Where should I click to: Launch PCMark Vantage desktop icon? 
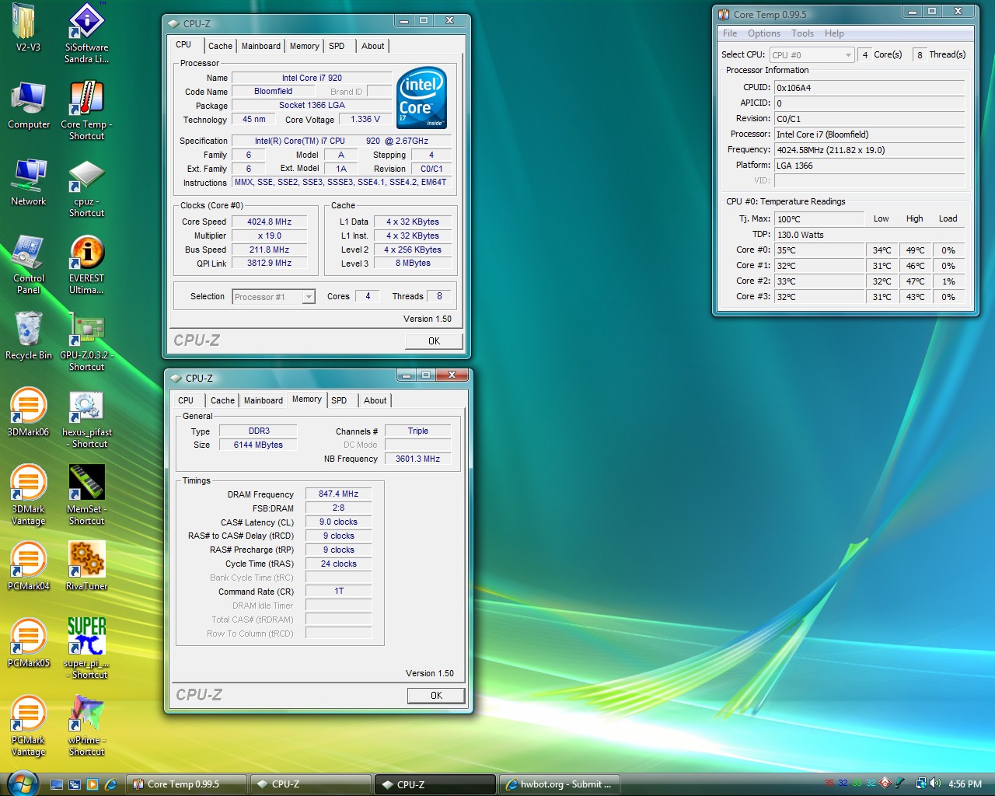(x=28, y=726)
